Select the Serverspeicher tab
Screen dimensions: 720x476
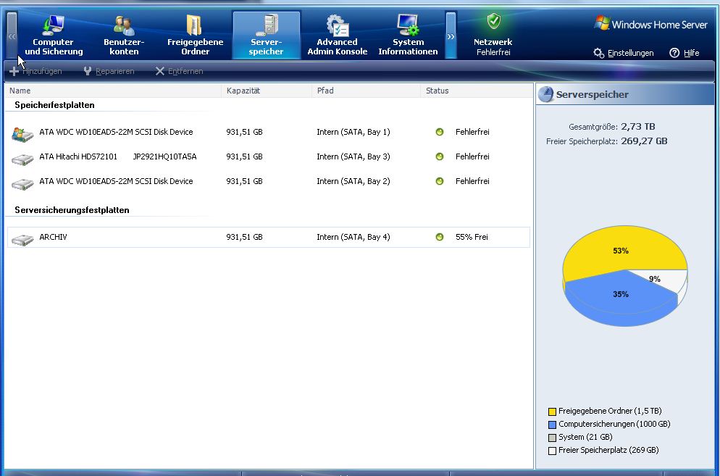click(x=267, y=35)
